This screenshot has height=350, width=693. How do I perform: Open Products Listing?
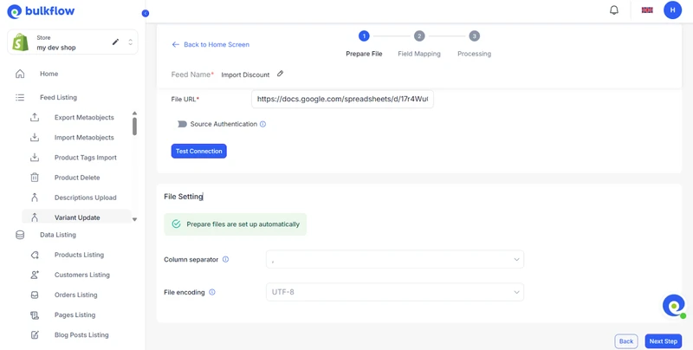pyautogui.click(x=79, y=255)
